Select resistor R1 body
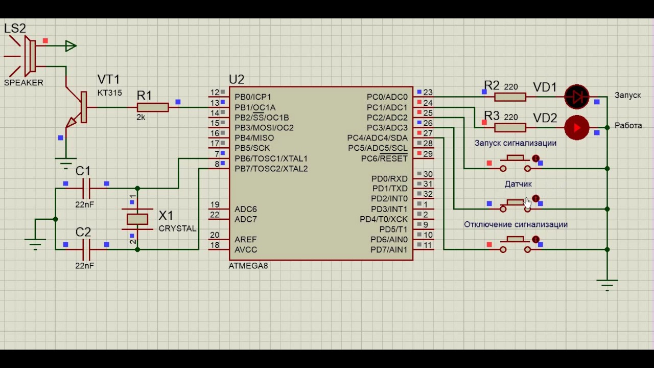This screenshot has height=368, width=654. pyautogui.click(x=152, y=107)
